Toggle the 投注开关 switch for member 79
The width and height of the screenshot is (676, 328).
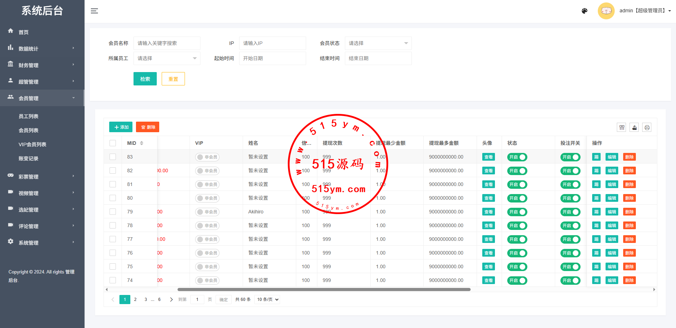click(570, 212)
